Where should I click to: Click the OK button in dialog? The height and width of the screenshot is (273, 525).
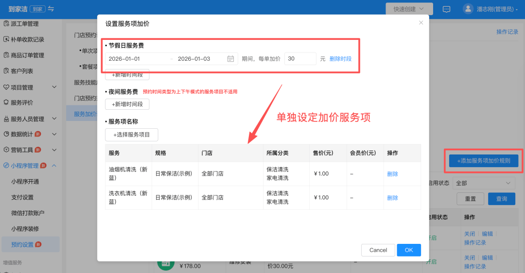[x=408, y=250]
